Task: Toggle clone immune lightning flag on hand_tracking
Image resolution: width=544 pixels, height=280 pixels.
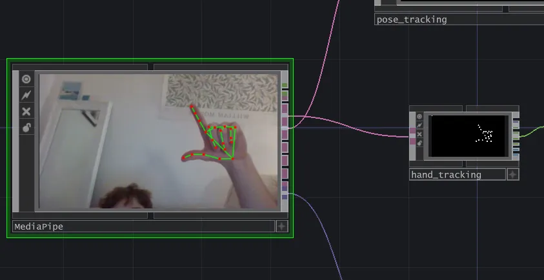Action: pyautogui.click(x=419, y=125)
